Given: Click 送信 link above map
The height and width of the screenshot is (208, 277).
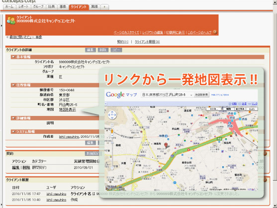Looking at the screenshot, I should click(x=244, y=104).
